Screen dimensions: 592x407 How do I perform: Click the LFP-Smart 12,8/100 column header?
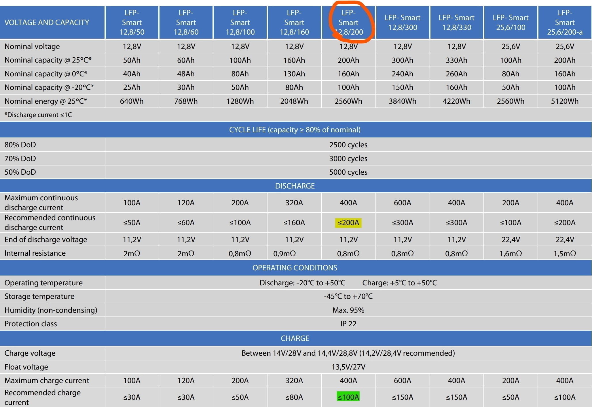[240, 22]
